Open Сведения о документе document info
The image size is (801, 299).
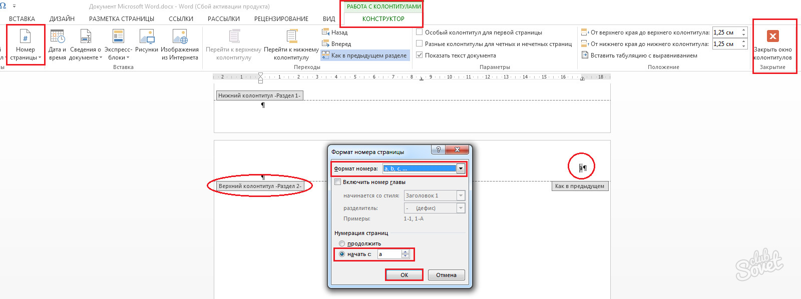(86, 44)
